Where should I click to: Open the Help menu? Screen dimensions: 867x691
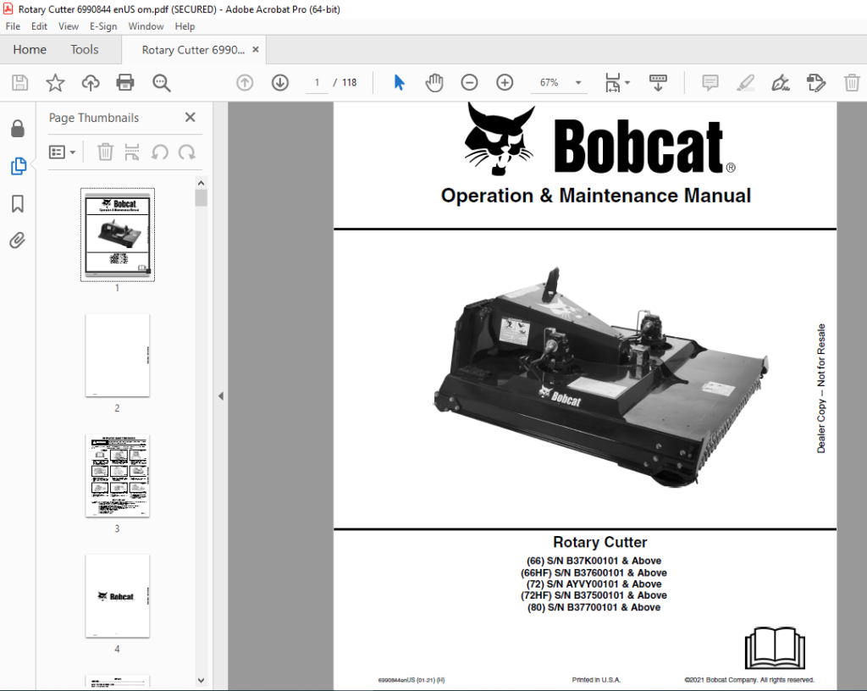pyautogui.click(x=185, y=26)
